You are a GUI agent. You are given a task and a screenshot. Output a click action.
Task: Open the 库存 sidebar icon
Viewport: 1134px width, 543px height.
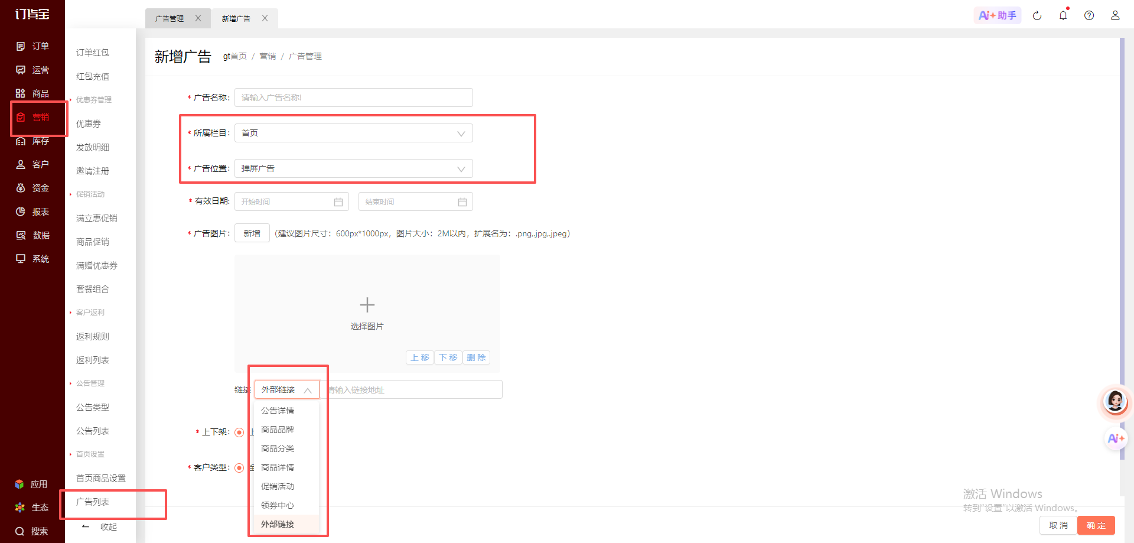click(x=21, y=141)
